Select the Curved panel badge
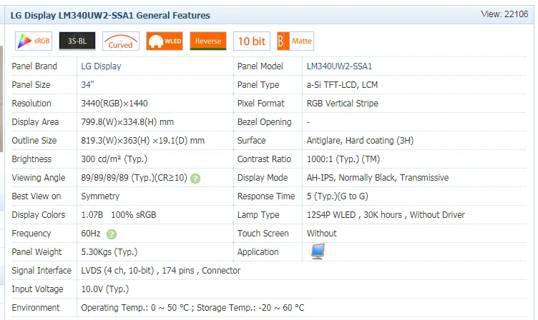This screenshot has height=320, width=538. [x=120, y=41]
